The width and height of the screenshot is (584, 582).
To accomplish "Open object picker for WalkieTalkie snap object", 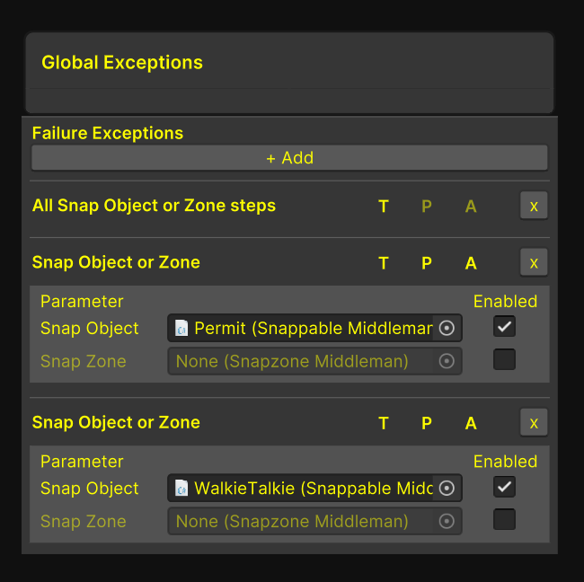I will (447, 489).
